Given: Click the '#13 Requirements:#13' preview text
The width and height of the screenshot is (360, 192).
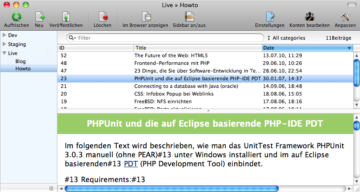Looking at the screenshot, I should click(105, 179).
